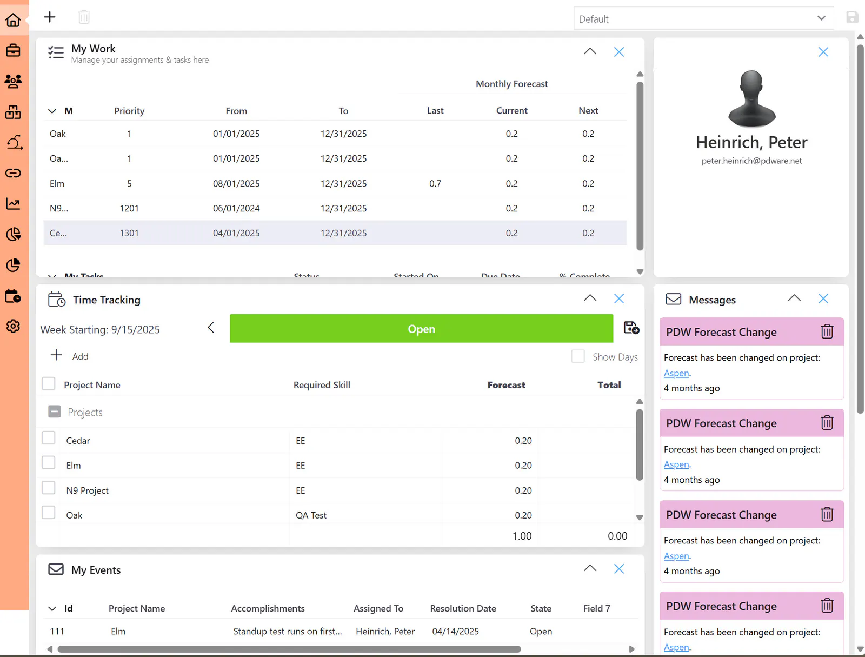Select the Elm row with priority 5
This screenshot has width=865, height=657.
tap(335, 183)
